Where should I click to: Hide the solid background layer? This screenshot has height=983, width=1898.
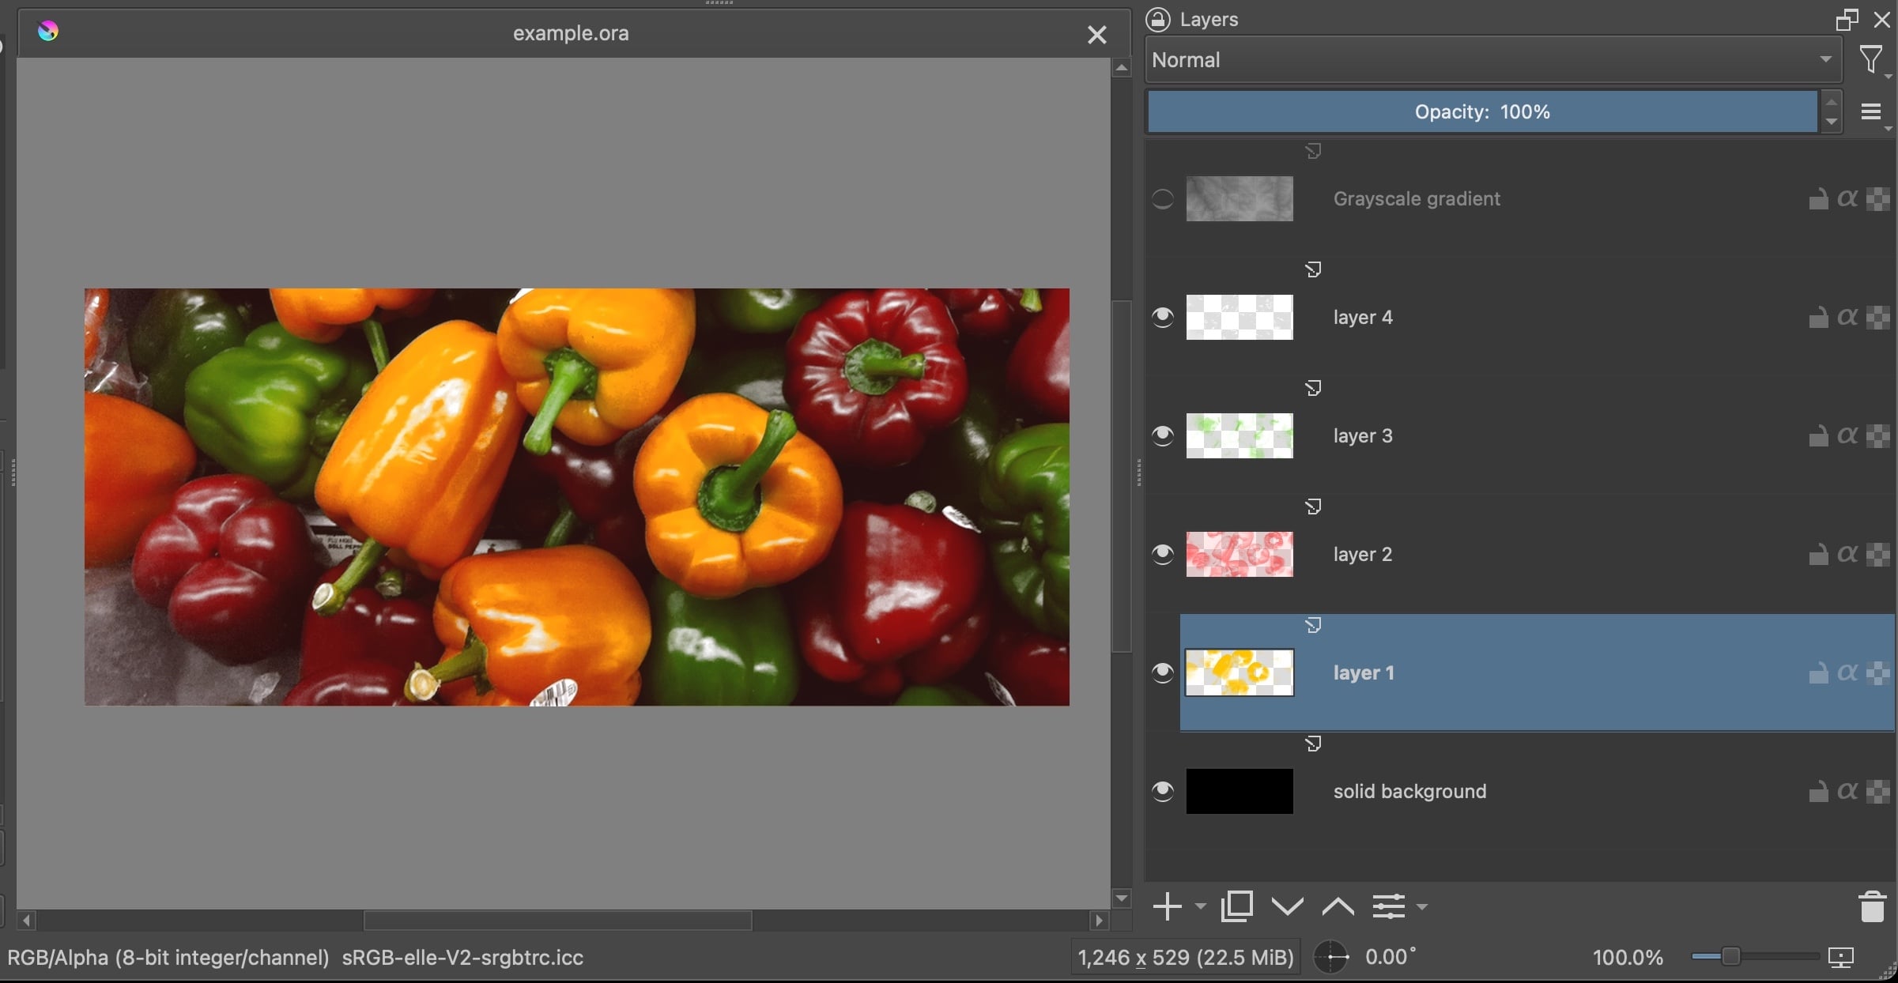1163,791
